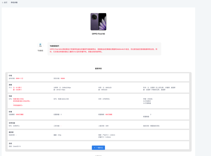211x156 pixels.
Task: Click the 机身材质 label
Action: tap(12, 135)
